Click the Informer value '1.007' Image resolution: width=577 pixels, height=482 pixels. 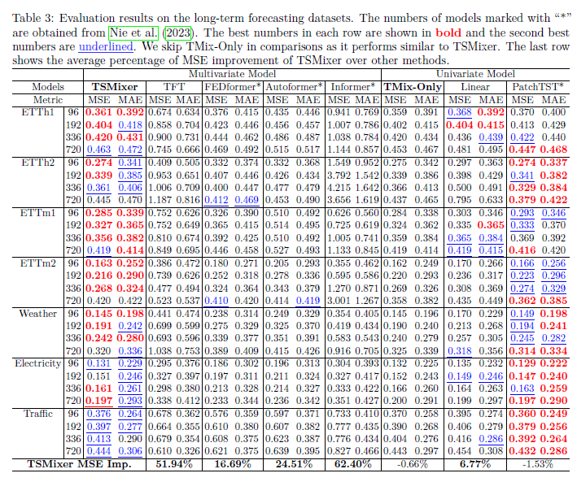point(339,125)
